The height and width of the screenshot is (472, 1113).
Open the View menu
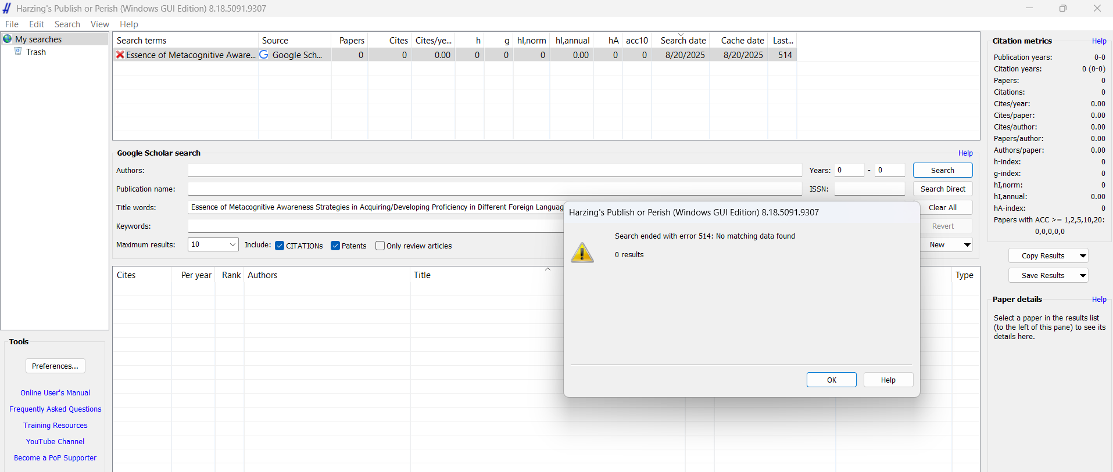[x=99, y=24]
